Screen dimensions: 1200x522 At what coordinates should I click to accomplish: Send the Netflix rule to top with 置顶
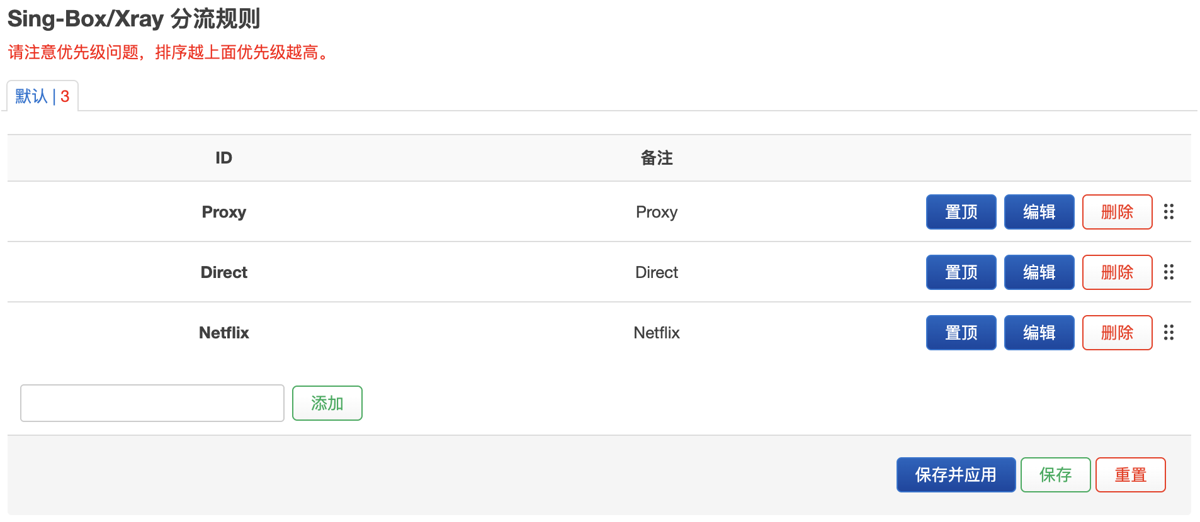pos(961,333)
